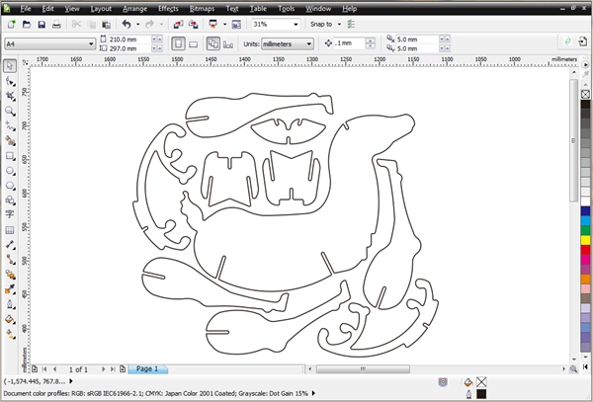593x402 pixels.
Task: Select the Text tool
Action: coord(10,214)
